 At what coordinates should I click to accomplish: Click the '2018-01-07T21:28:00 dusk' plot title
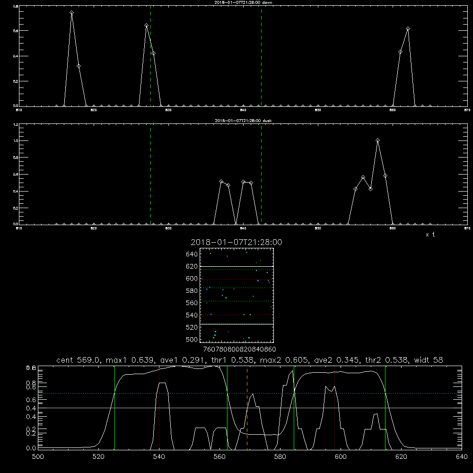(x=243, y=121)
